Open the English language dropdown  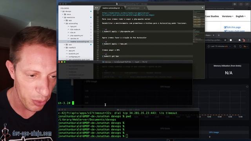tap(240, 16)
